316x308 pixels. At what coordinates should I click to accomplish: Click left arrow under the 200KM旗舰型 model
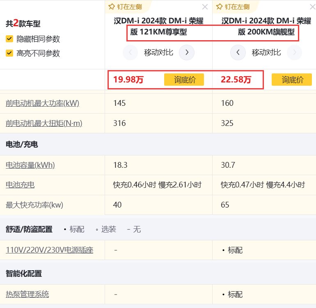pos(238,52)
